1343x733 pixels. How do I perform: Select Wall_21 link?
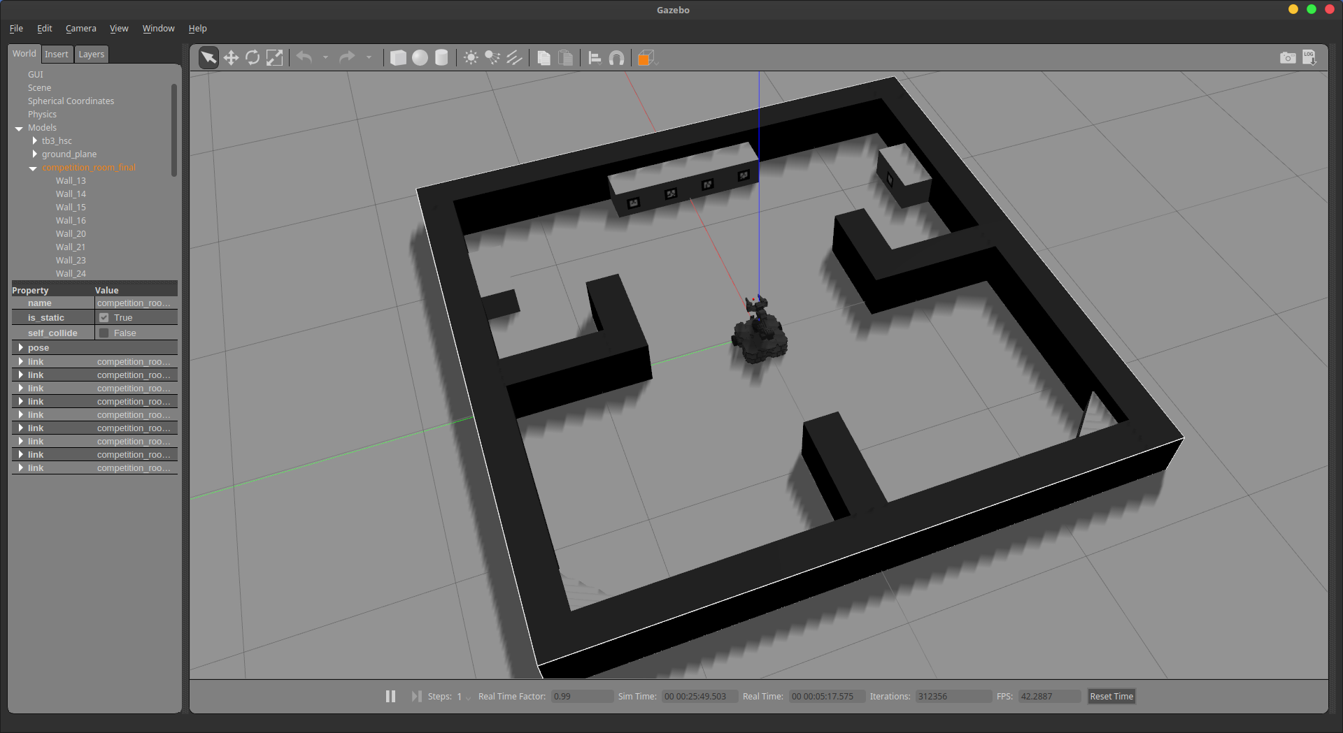coord(71,247)
